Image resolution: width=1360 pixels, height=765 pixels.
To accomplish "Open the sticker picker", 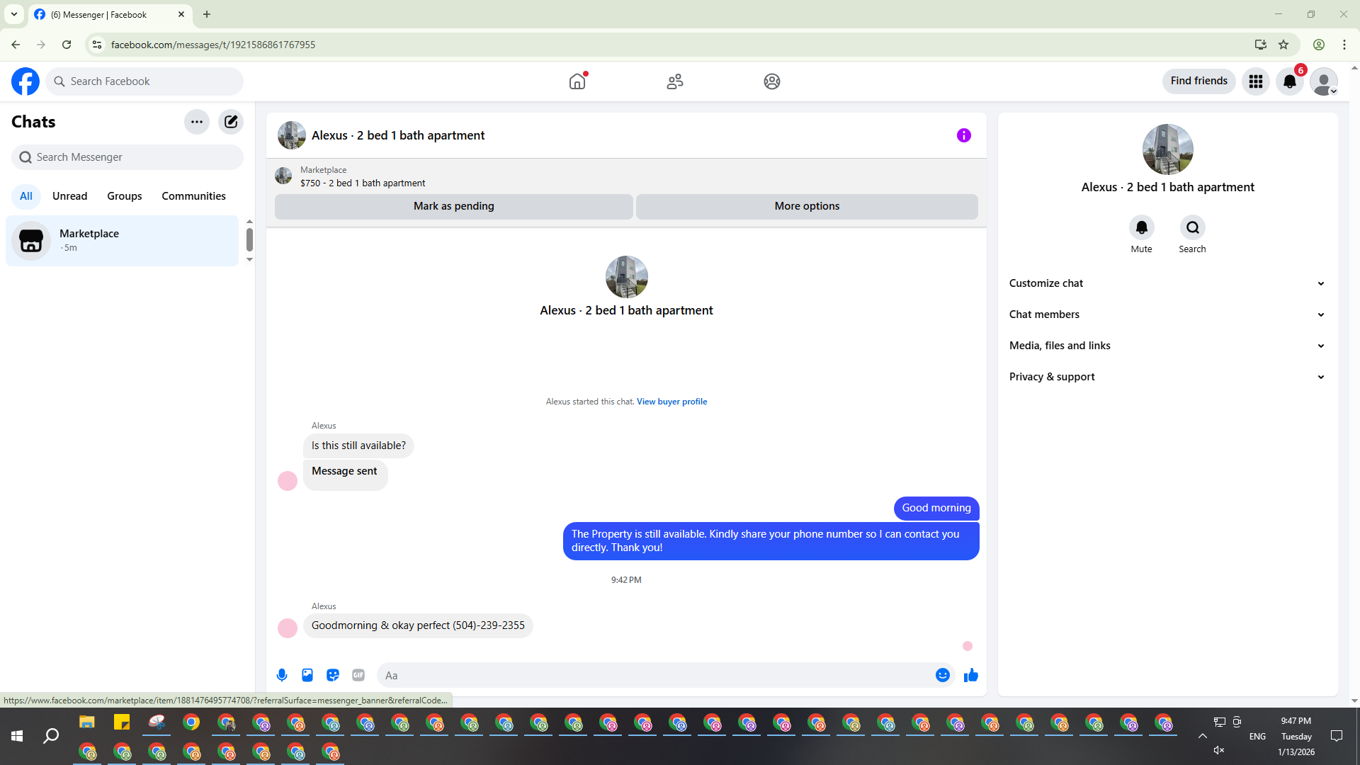I will click(x=333, y=675).
